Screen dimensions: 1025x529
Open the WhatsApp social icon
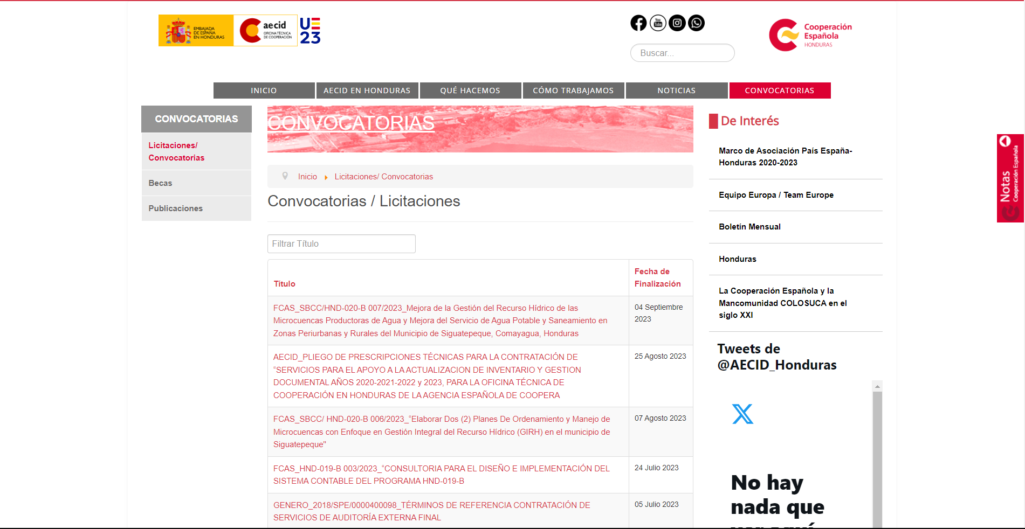click(697, 23)
